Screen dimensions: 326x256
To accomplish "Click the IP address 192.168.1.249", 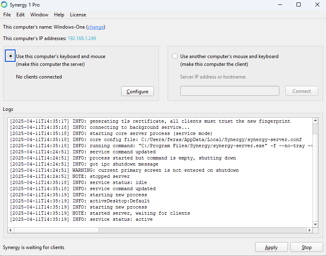I will point(82,38).
